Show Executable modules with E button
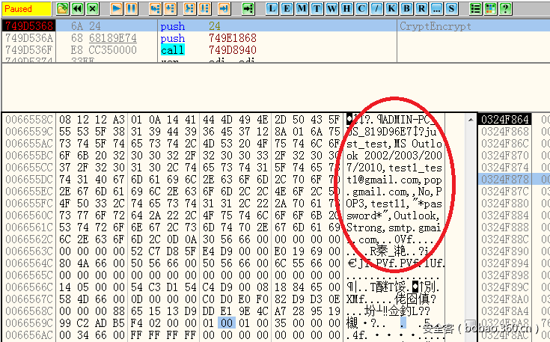 click(287, 8)
